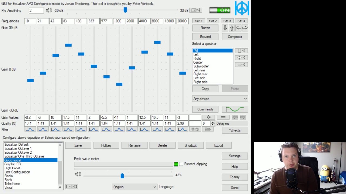This screenshot has width=346, height=194.
Task: Click the peak meter volume slider handle
Action: [x=122, y=176]
